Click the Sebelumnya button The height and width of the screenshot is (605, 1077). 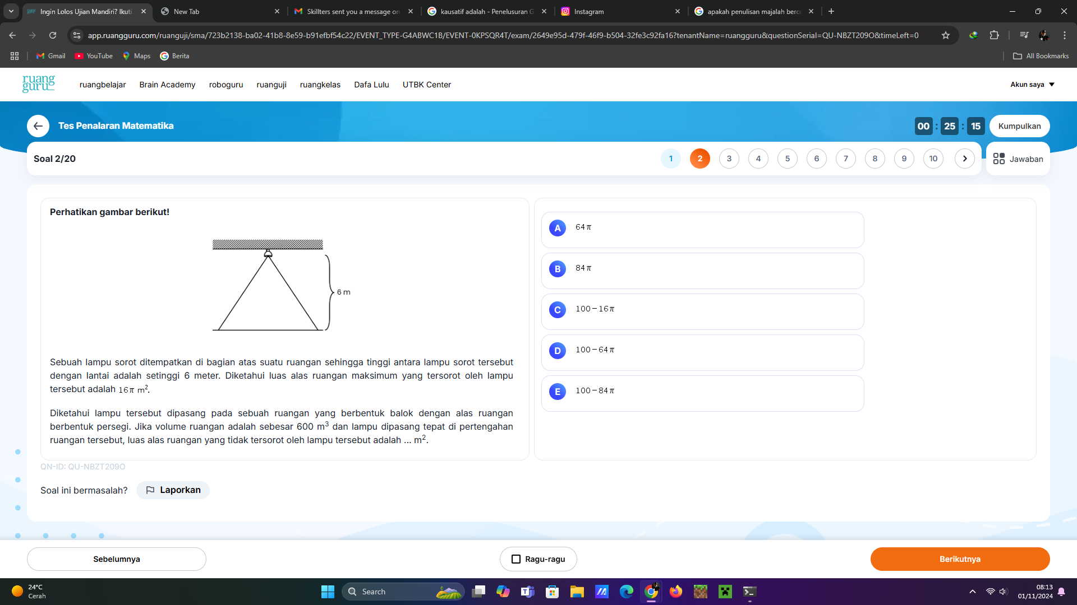click(x=116, y=559)
